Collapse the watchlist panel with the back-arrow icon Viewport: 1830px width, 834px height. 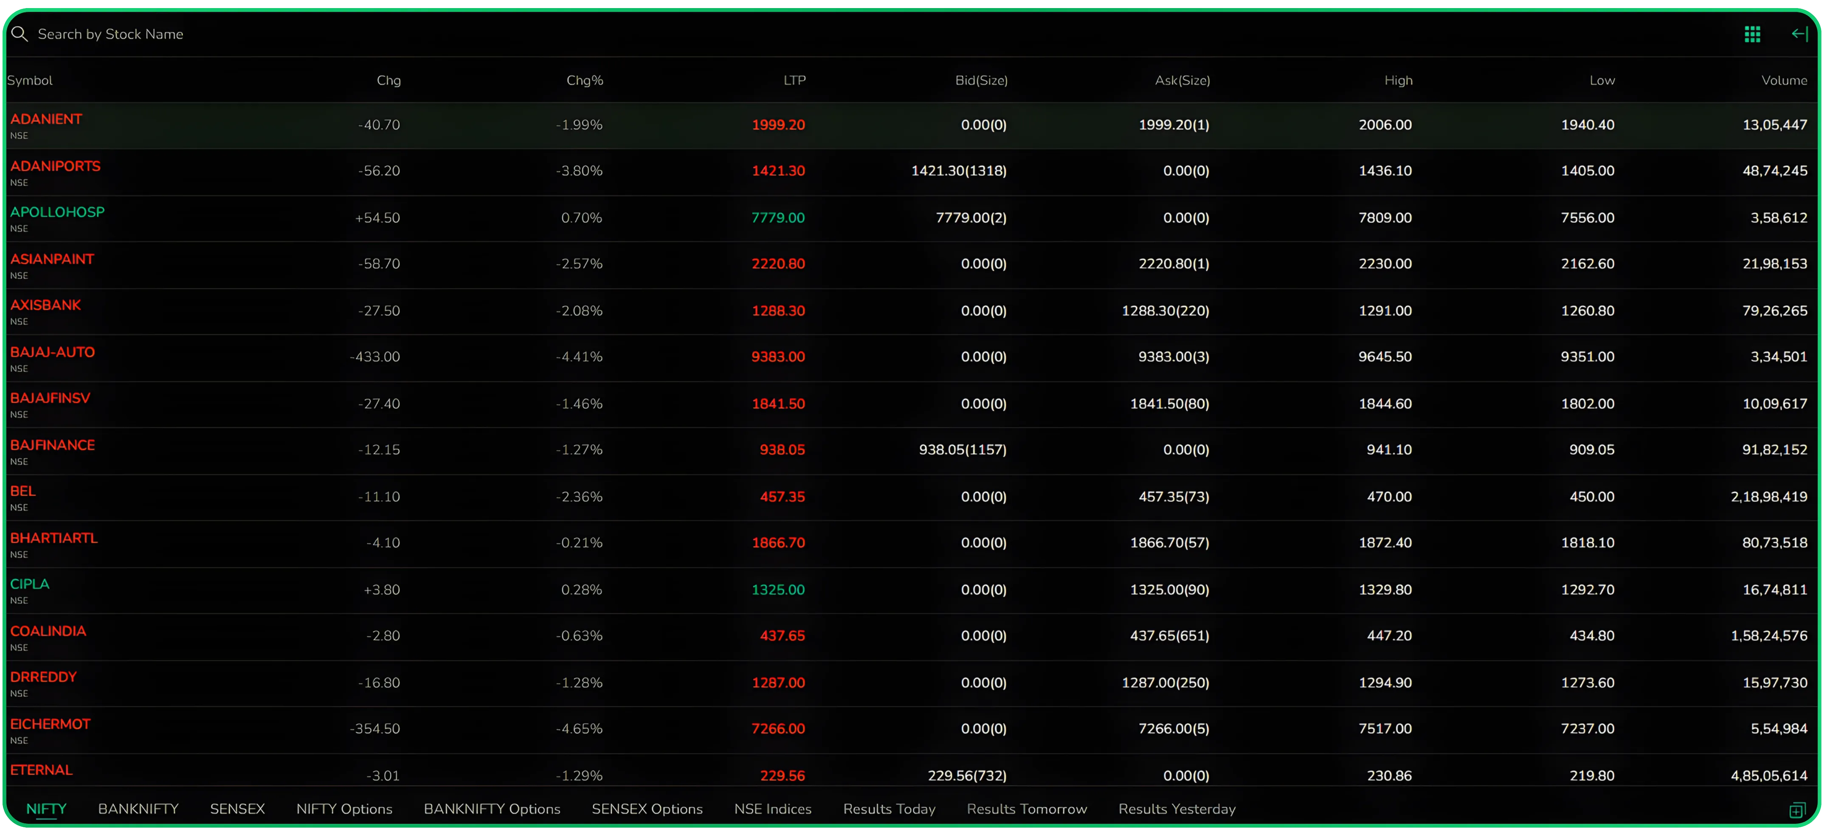(1800, 34)
